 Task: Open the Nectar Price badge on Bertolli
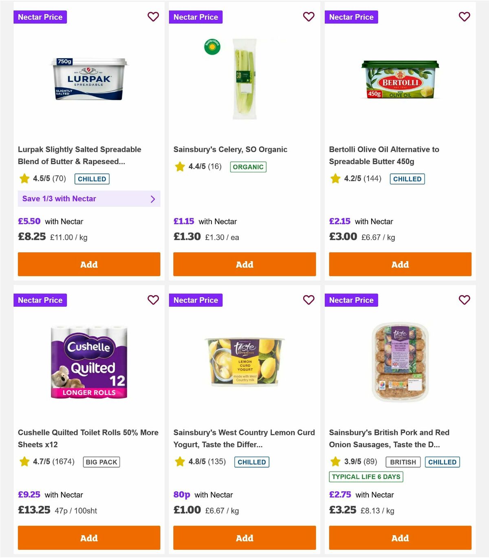[351, 17]
